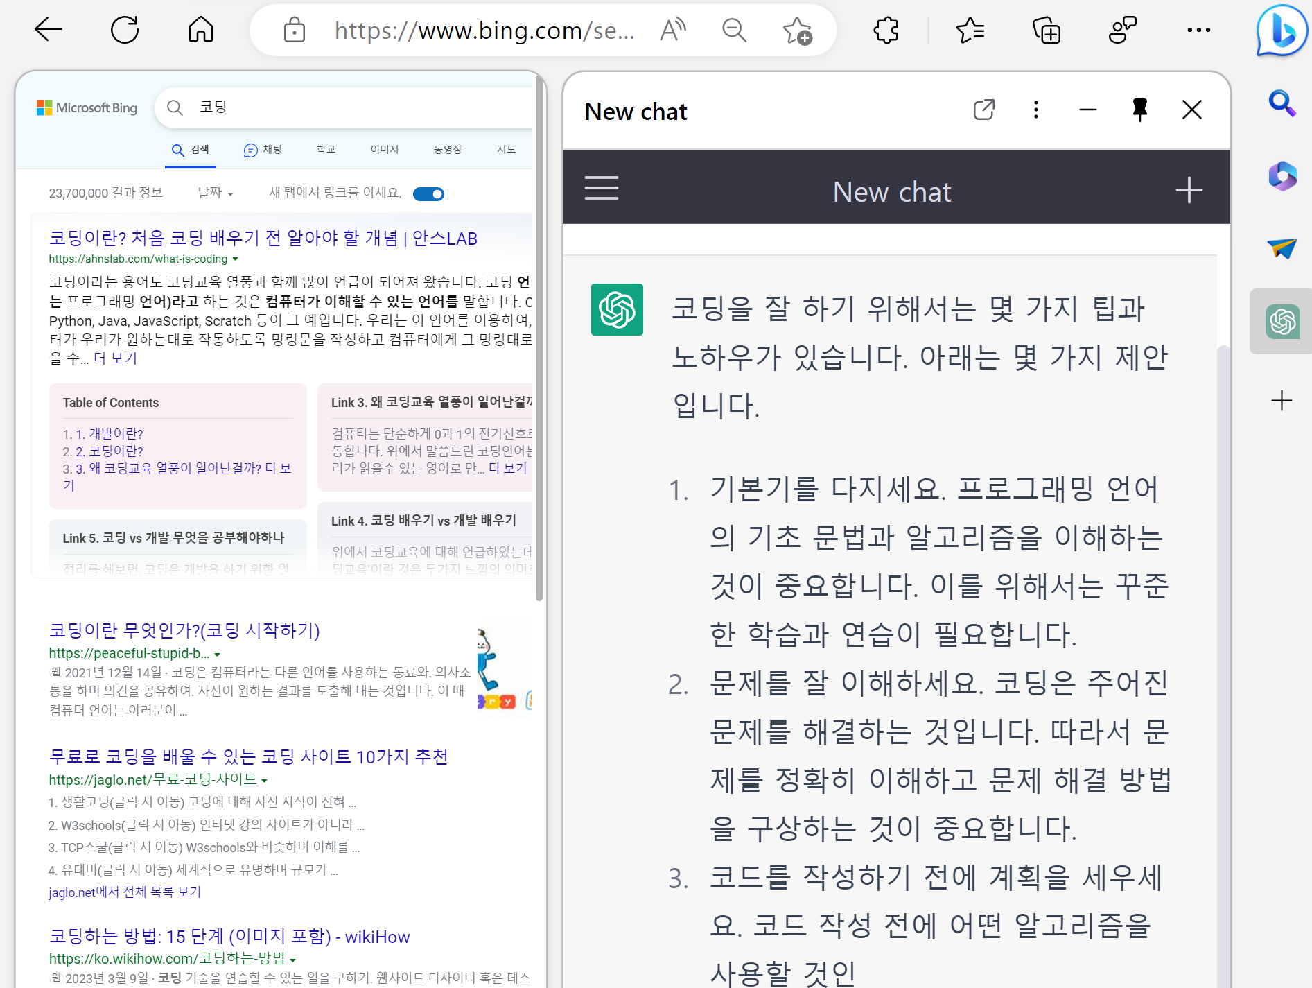This screenshot has height=988, width=1312.
Task: Open the 코딩이란 무엇인가 result link
Action: (x=184, y=630)
